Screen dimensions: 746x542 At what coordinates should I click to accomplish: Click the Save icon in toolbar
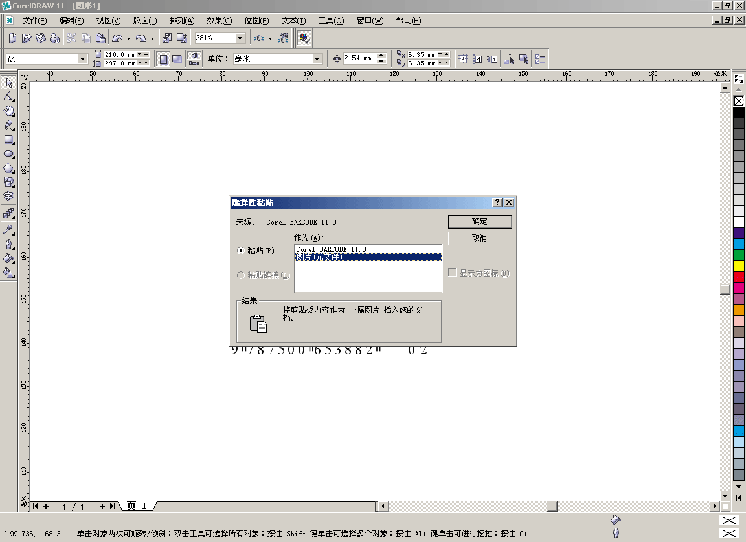pyautogui.click(x=40, y=38)
